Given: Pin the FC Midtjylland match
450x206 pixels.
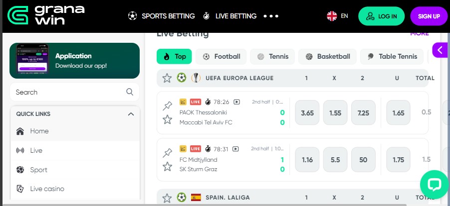Looking at the screenshot, I should 167,153.
